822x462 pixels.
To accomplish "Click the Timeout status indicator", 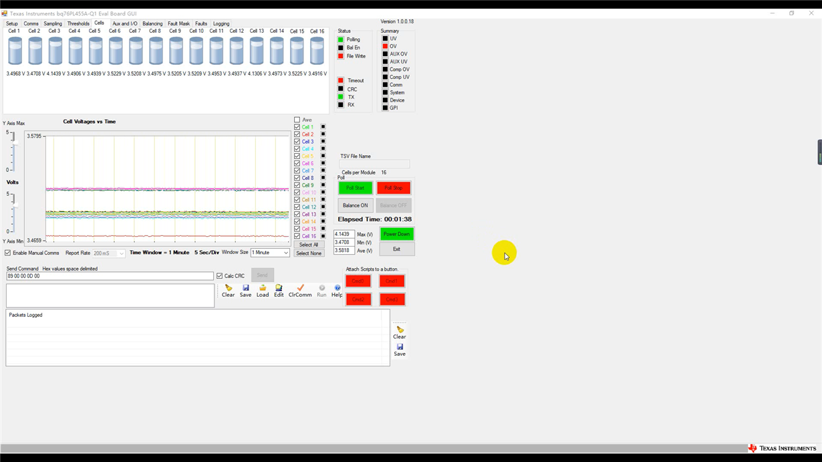I will pos(341,81).
